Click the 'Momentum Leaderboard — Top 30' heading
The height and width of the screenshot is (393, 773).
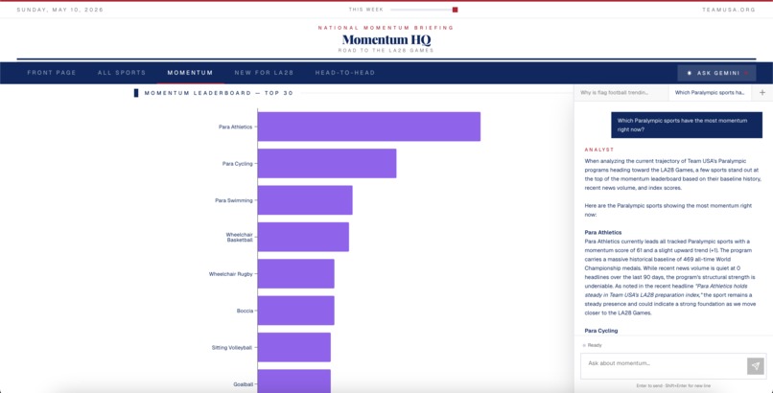[219, 93]
